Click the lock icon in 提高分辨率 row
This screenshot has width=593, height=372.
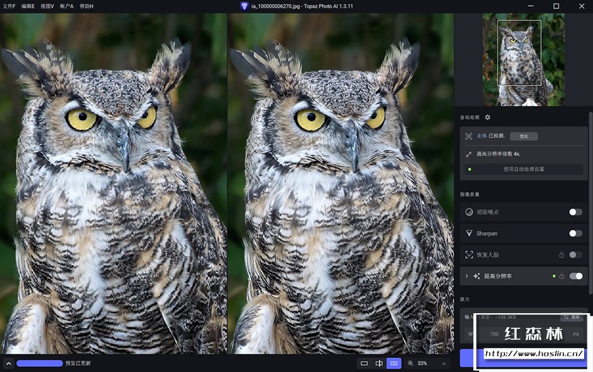tap(561, 276)
